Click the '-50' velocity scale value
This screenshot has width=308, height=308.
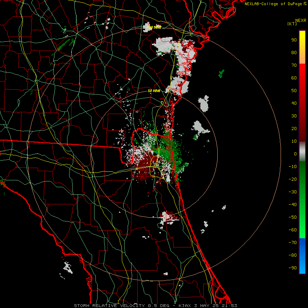(x=293, y=217)
